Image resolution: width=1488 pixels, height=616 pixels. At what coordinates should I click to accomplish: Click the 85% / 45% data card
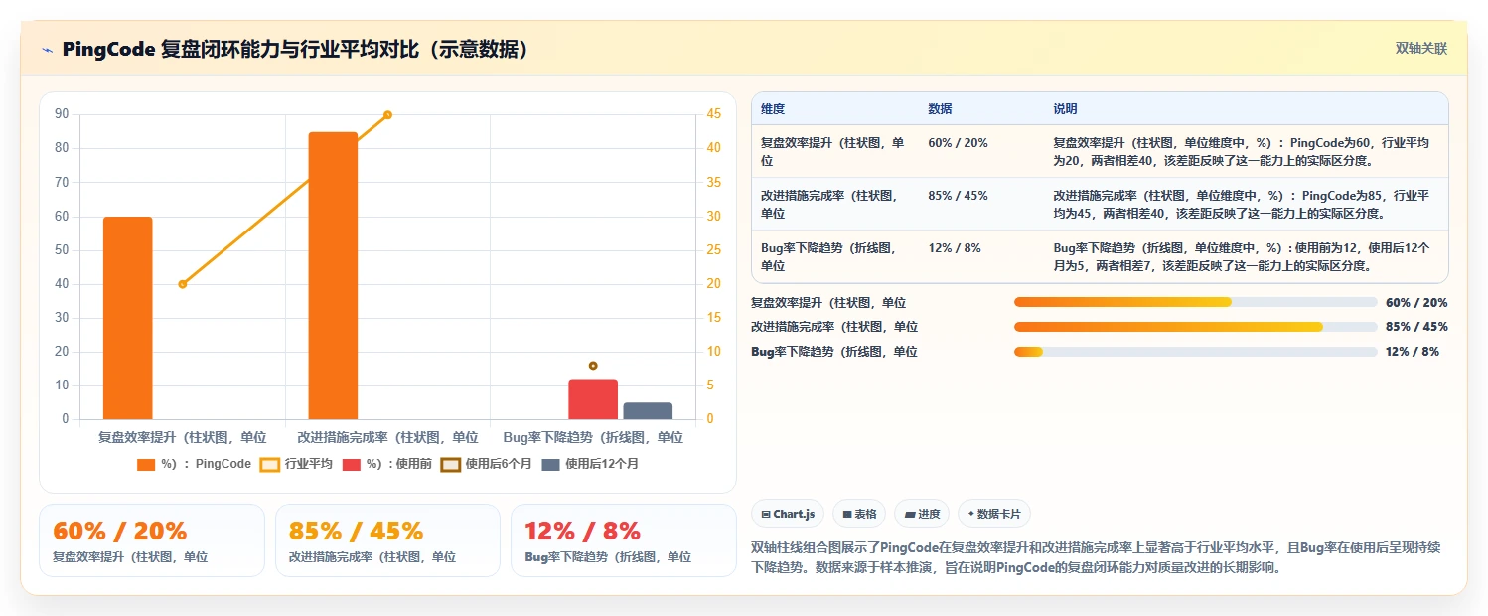pos(387,540)
